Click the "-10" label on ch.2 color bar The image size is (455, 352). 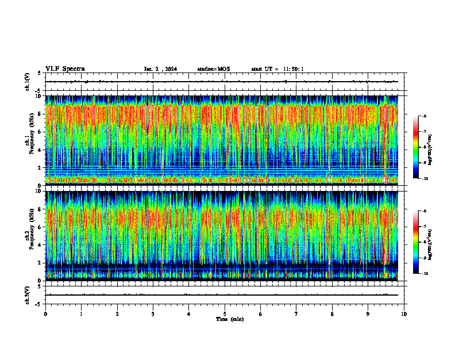(425, 274)
